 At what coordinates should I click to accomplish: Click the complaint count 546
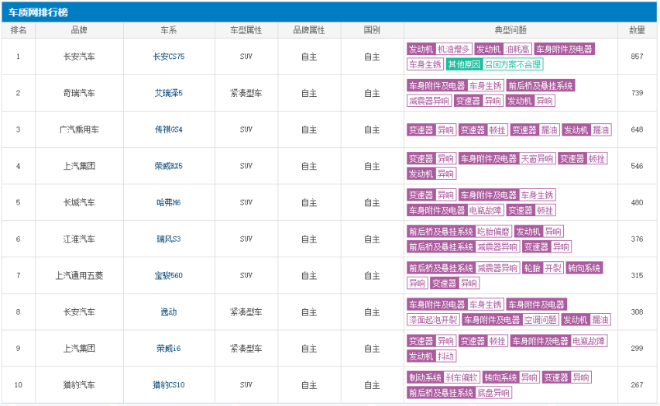coord(637,166)
